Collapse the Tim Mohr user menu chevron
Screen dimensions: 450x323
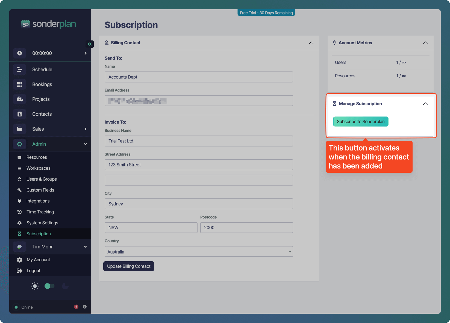tap(86, 247)
